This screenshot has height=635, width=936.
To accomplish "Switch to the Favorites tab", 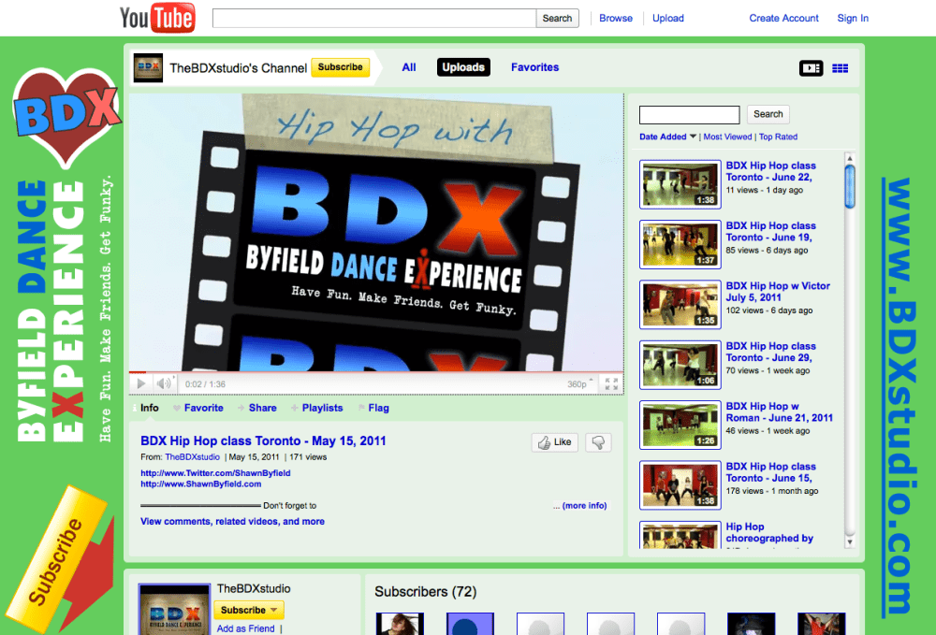I will pyautogui.click(x=534, y=67).
